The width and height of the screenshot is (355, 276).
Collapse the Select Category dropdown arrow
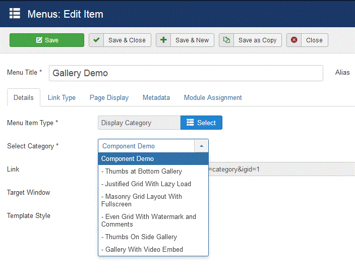tap(201, 146)
